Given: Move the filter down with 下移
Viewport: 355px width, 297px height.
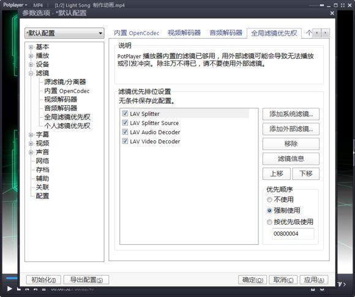Looking at the screenshot, I should 306,174.
